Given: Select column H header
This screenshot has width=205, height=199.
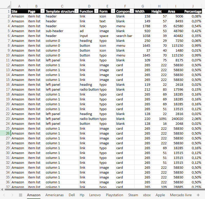Looking at the screenshot, I should coord(159,6).
